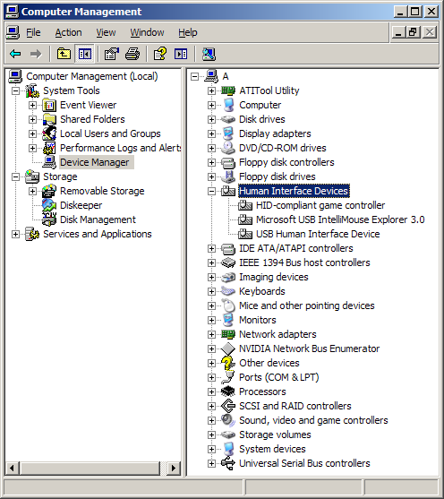The height and width of the screenshot is (499, 444).
Task: Select the Other devices category
Action: tap(269, 363)
